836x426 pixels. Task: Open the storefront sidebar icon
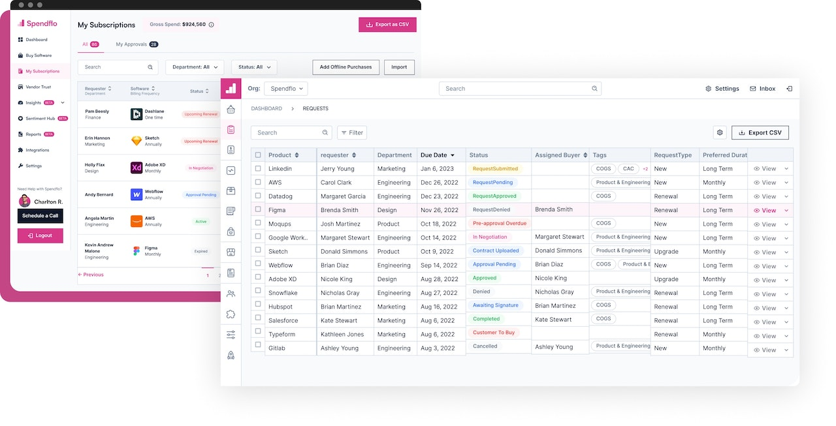tap(231, 252)
